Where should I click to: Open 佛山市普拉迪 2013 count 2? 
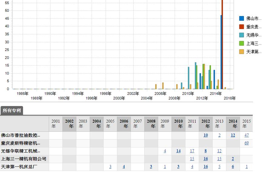pyautogui.click(x=219, y=135)
